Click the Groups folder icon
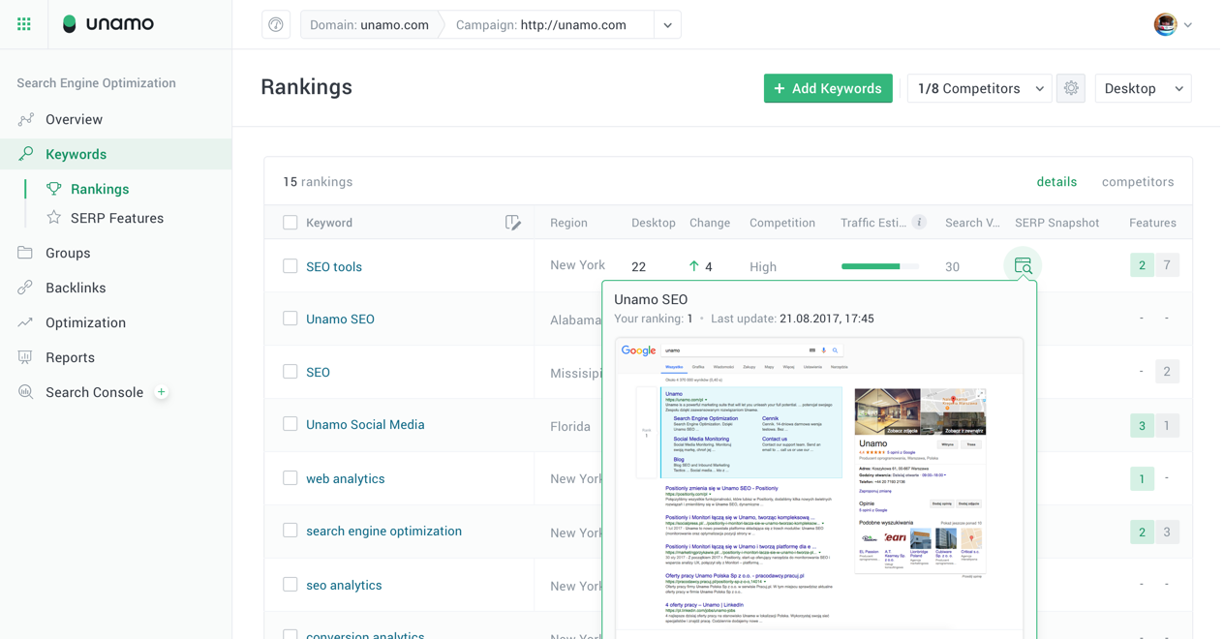This screenshot has width=1224, height=639. 26,253
